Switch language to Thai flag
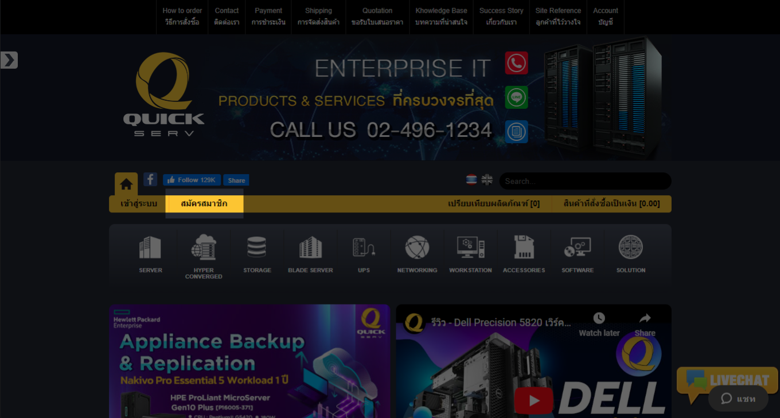 [471, 180]
